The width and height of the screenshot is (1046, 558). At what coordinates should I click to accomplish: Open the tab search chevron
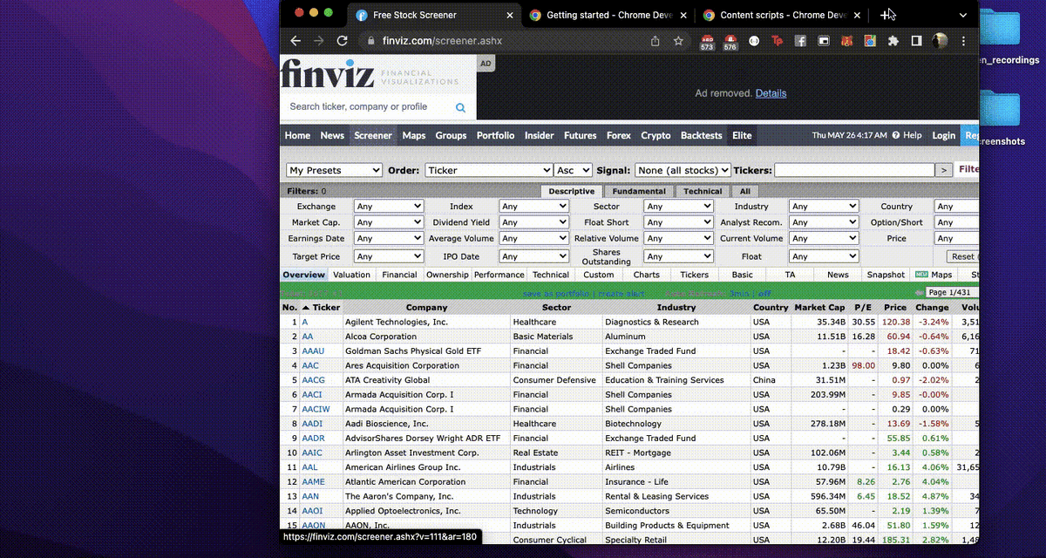(x=963, y=15)
